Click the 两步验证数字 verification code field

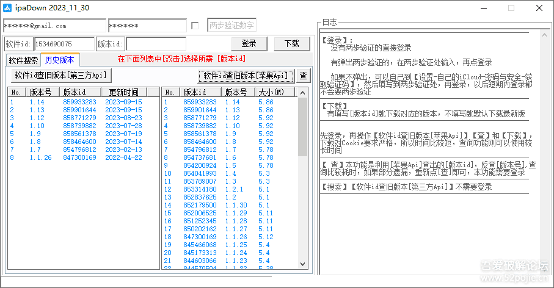(231, 26)
